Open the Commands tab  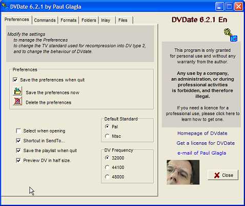click(45, 20)
